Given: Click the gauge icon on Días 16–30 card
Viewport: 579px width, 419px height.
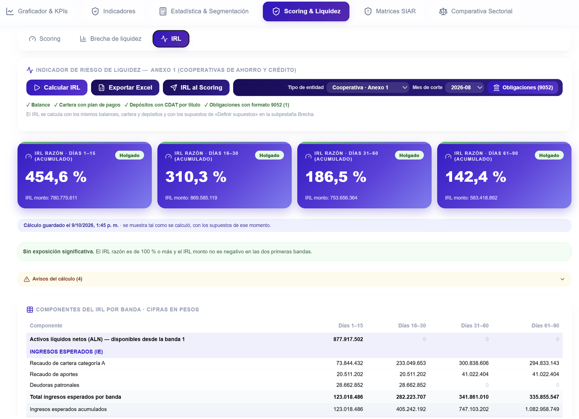Looking at the screenshot, I should point(169,157).
